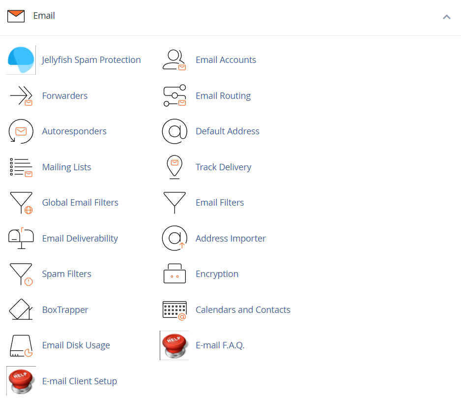Viewport: 461px width, 400px height.
Task: Click the Calendars and Contacts icon
Action: pos(174,310)
